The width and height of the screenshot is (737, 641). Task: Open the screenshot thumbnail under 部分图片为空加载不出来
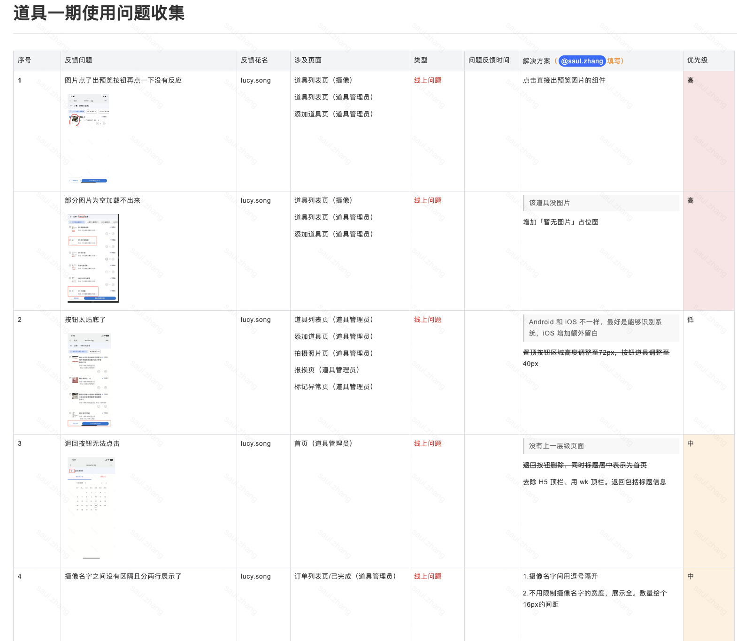click(x=93, y=258)
